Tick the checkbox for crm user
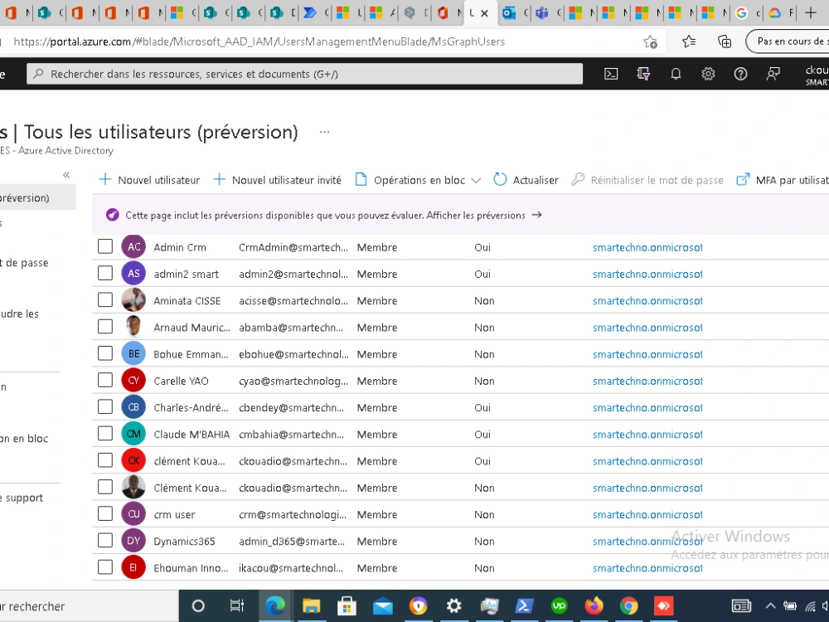 pyautogui.click(x=105, y=513)
